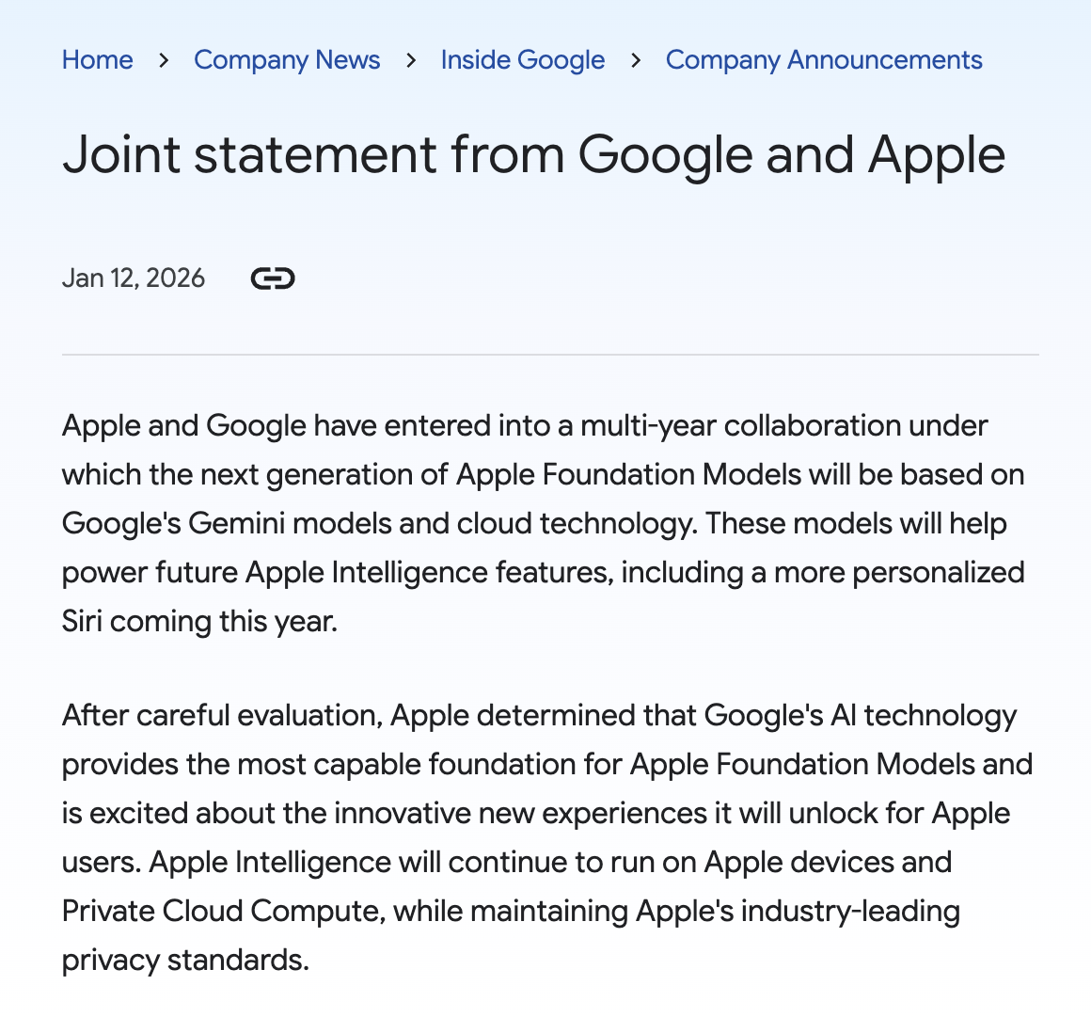
Task: Click the chevron after the Home breadcrumb
Action: pyautogui.click(x=164, y=60)
